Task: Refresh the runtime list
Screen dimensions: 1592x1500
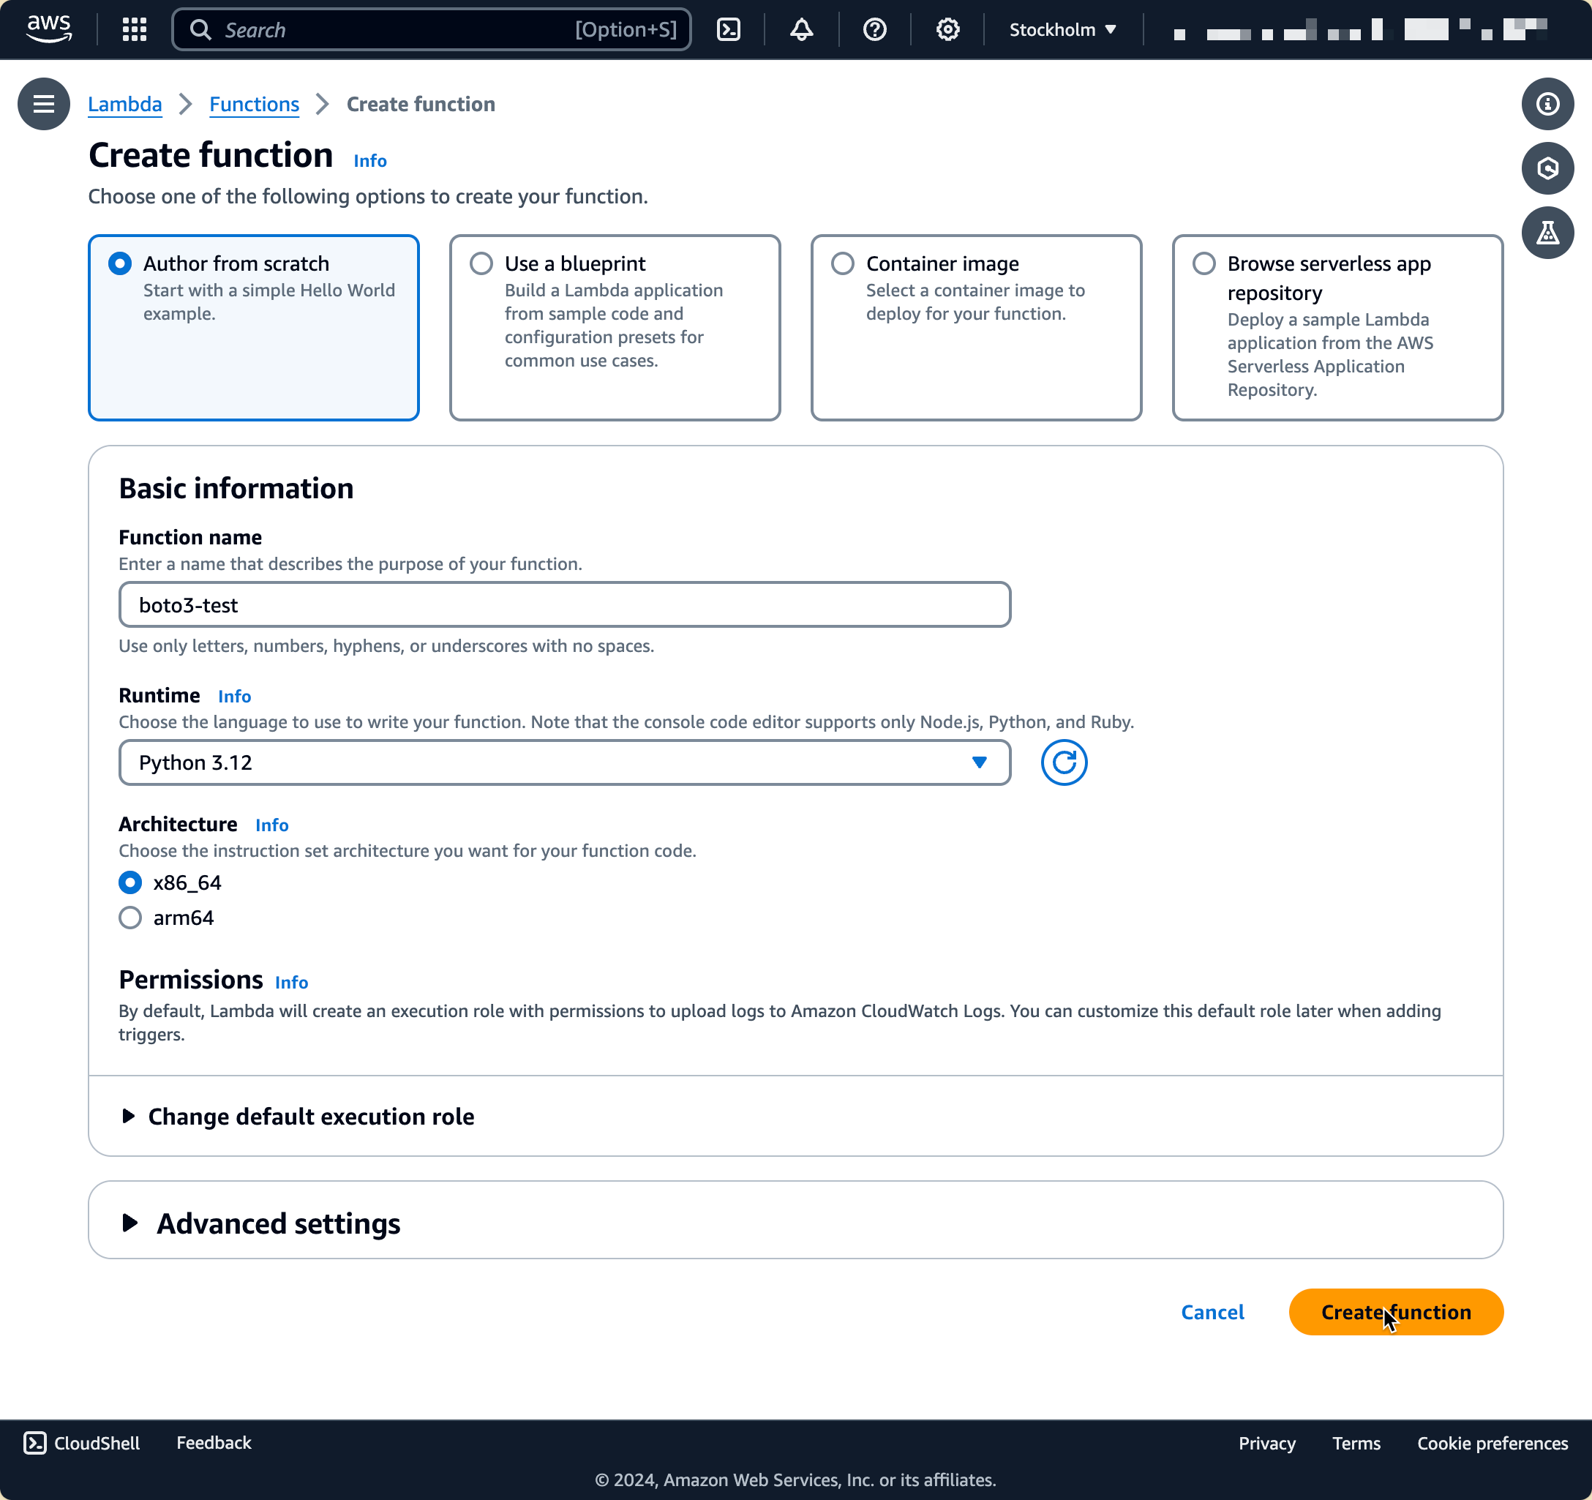Action: click(x=1064, y=762)
